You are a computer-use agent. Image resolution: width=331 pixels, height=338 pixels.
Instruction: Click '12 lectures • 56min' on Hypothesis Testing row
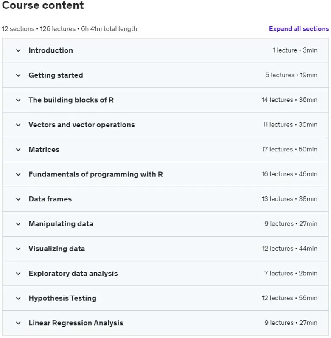coord(289,298)
